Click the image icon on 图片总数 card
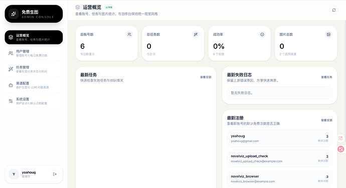346x188 pixels. tap(328, 34)
